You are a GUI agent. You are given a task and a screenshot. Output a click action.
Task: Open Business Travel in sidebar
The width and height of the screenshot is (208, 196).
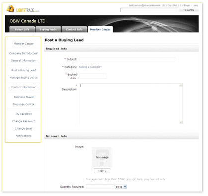pyautogui.click(x=24, y=97)
